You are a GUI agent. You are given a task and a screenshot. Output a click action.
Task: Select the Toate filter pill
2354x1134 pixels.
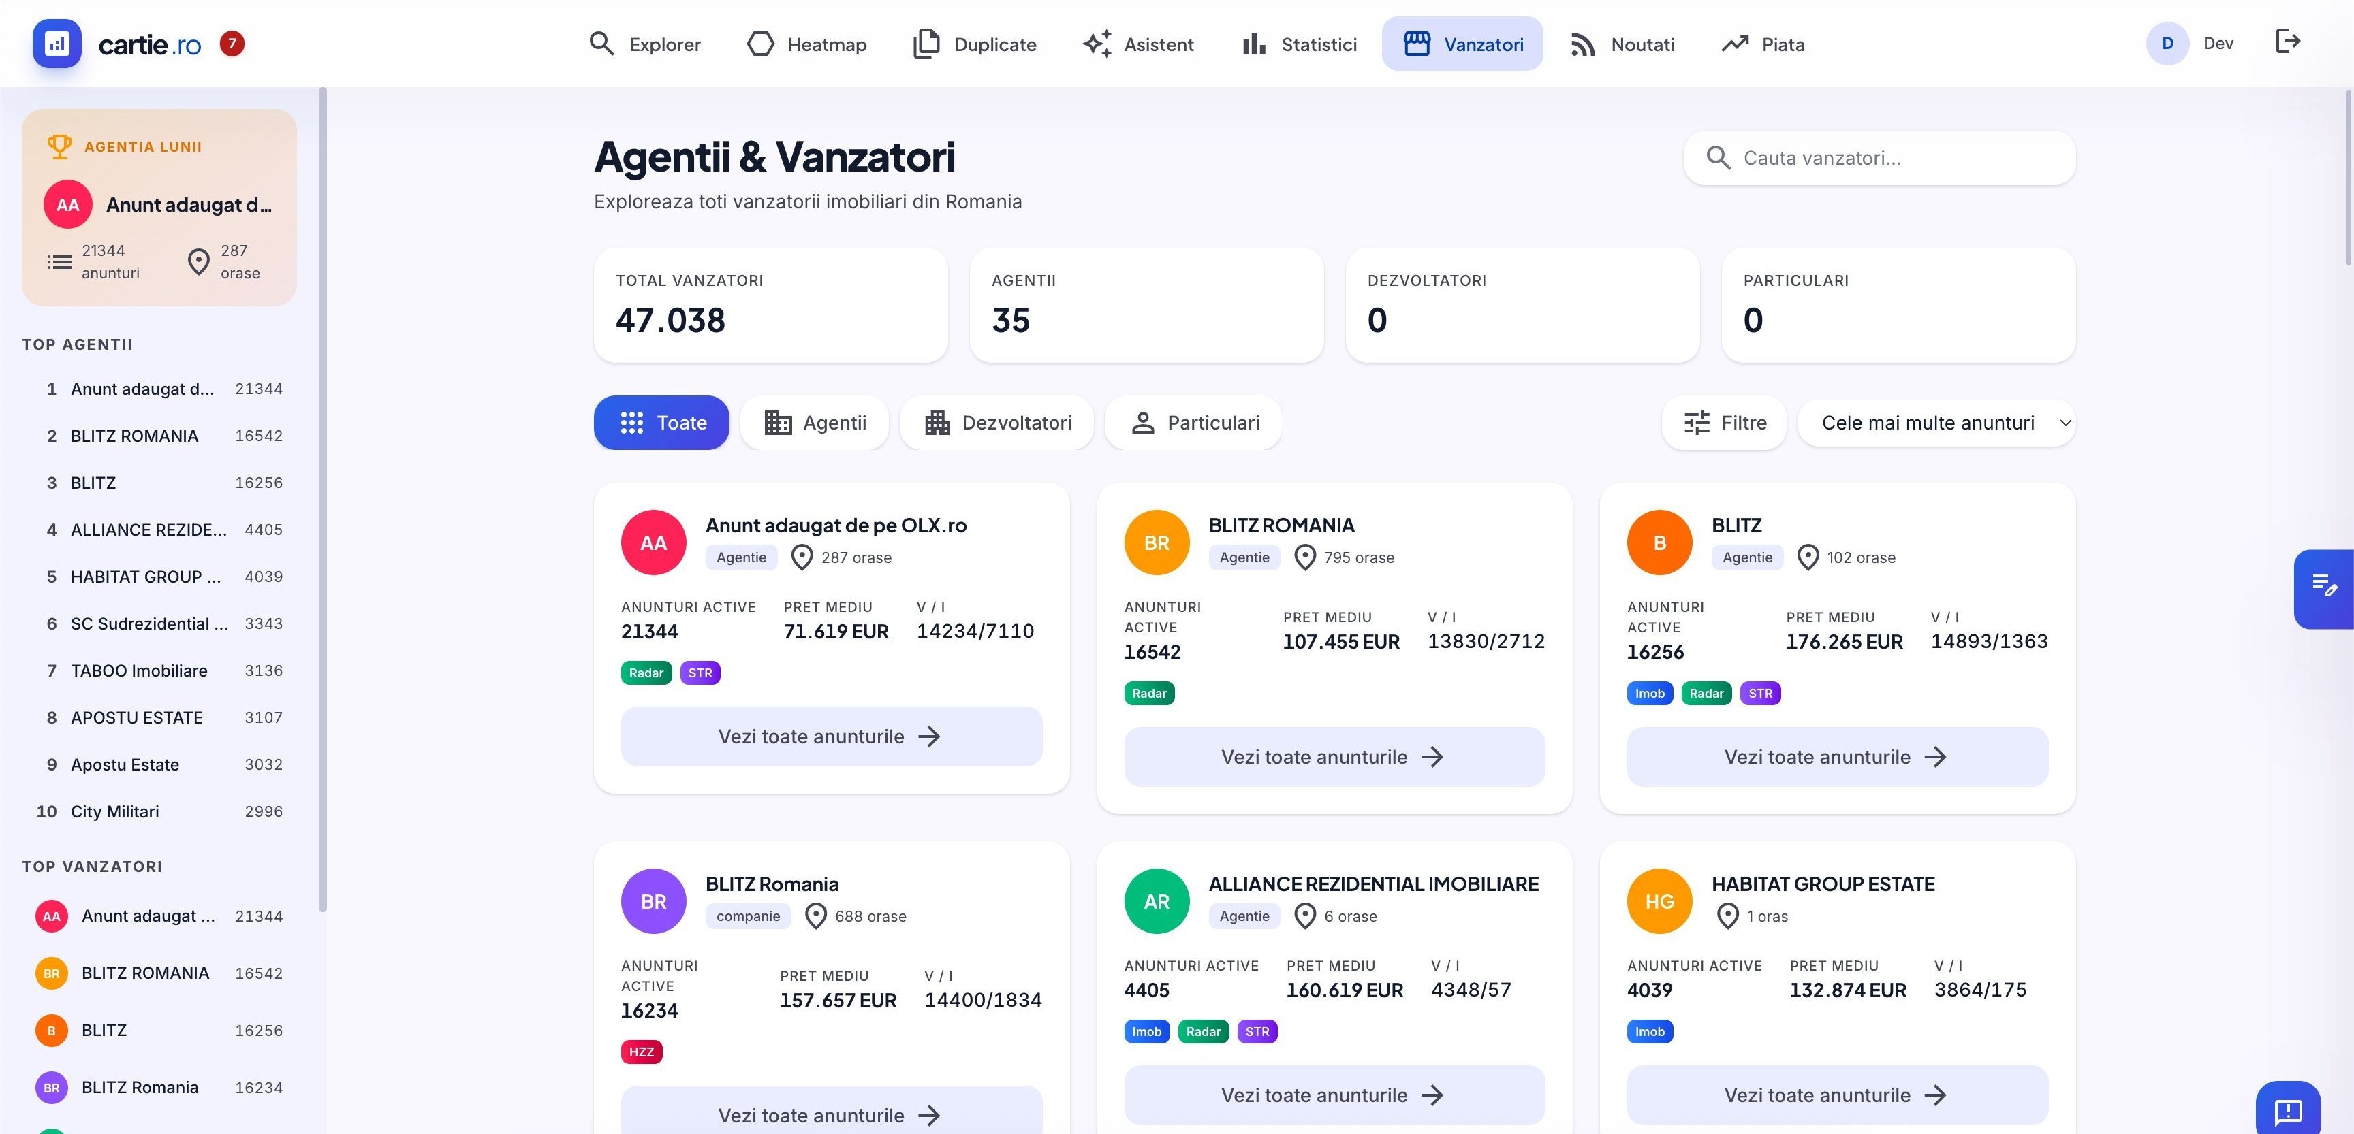coord(661,423)
